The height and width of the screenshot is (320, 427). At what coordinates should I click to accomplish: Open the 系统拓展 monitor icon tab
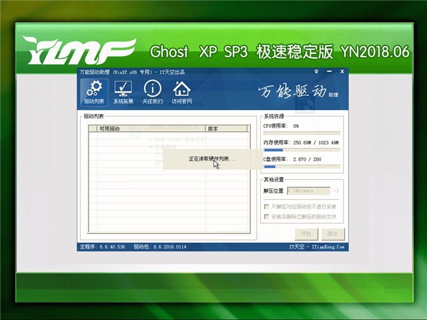(123, 93)
